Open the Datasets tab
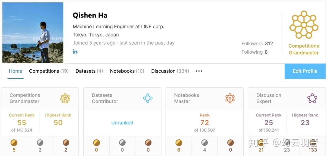Viewport: 327px width, 156px height. (x=89, y=71)
